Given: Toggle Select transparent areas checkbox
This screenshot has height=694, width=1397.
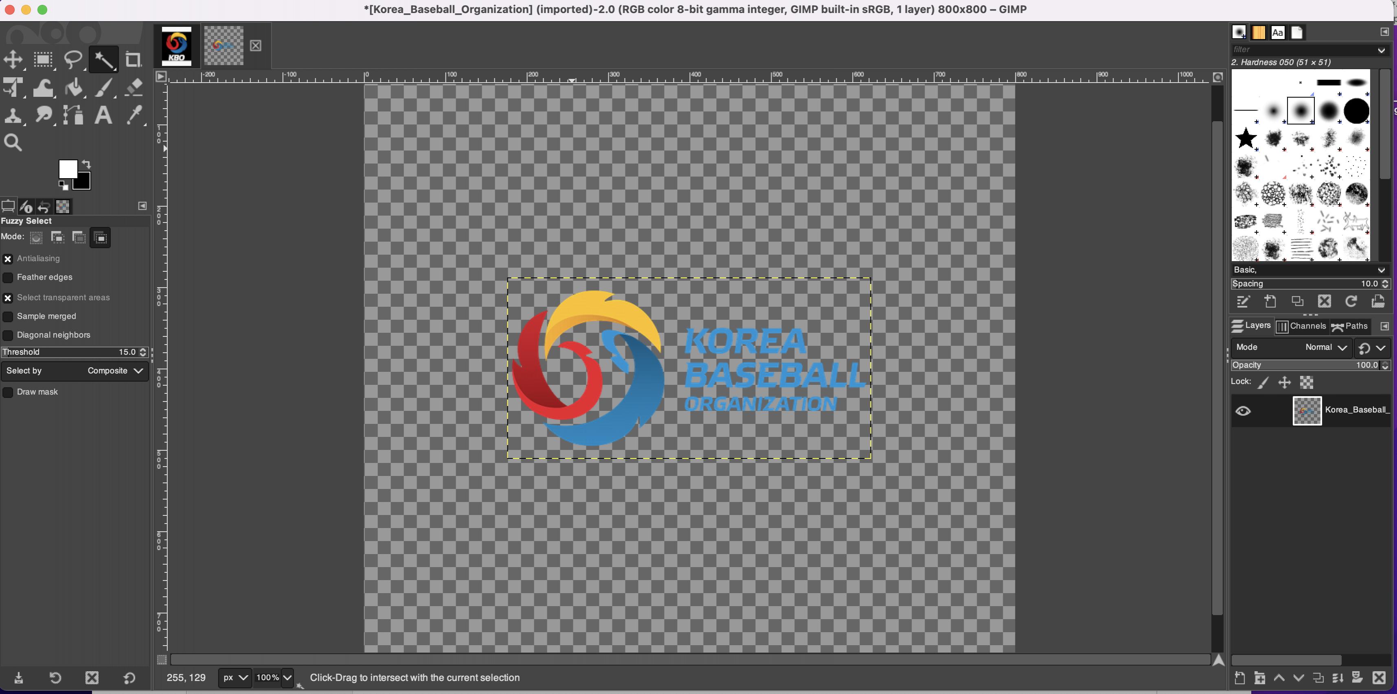Looking at the screenshot, I should (x=8, y=298).
